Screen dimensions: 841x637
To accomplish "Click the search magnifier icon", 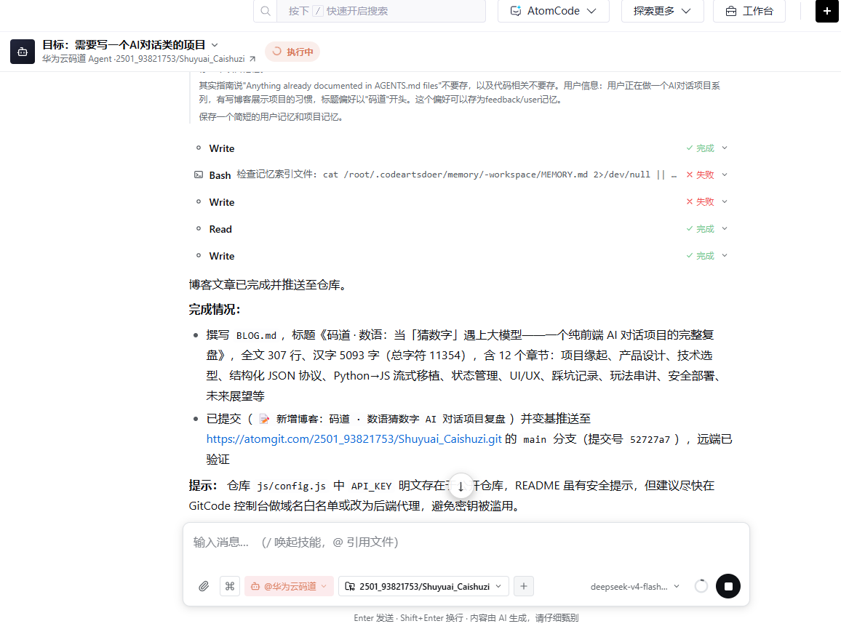I will tap(266, 11).
